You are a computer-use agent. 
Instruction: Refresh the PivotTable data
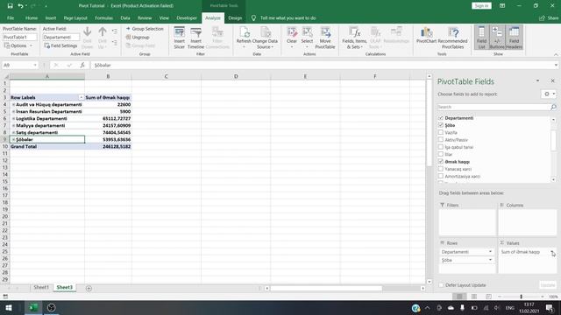[x=244, y=38]
